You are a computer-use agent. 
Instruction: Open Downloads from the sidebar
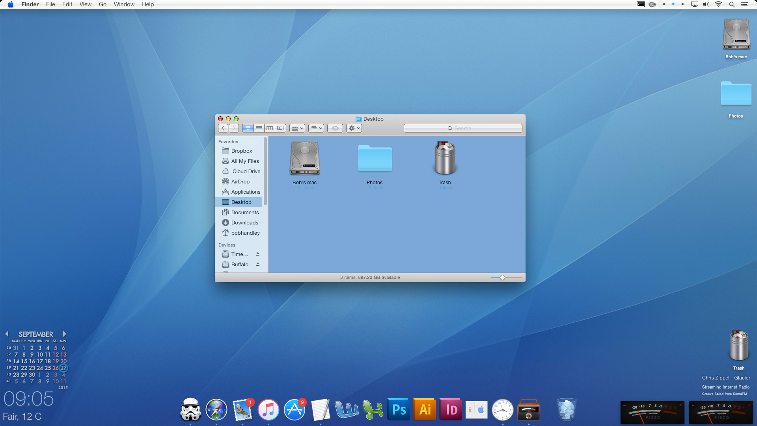(239, 222)
